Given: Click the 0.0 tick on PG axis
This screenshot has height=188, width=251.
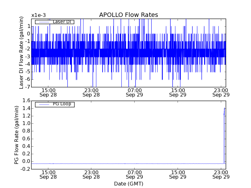Looking at the screenshot, I should [26, 161].
